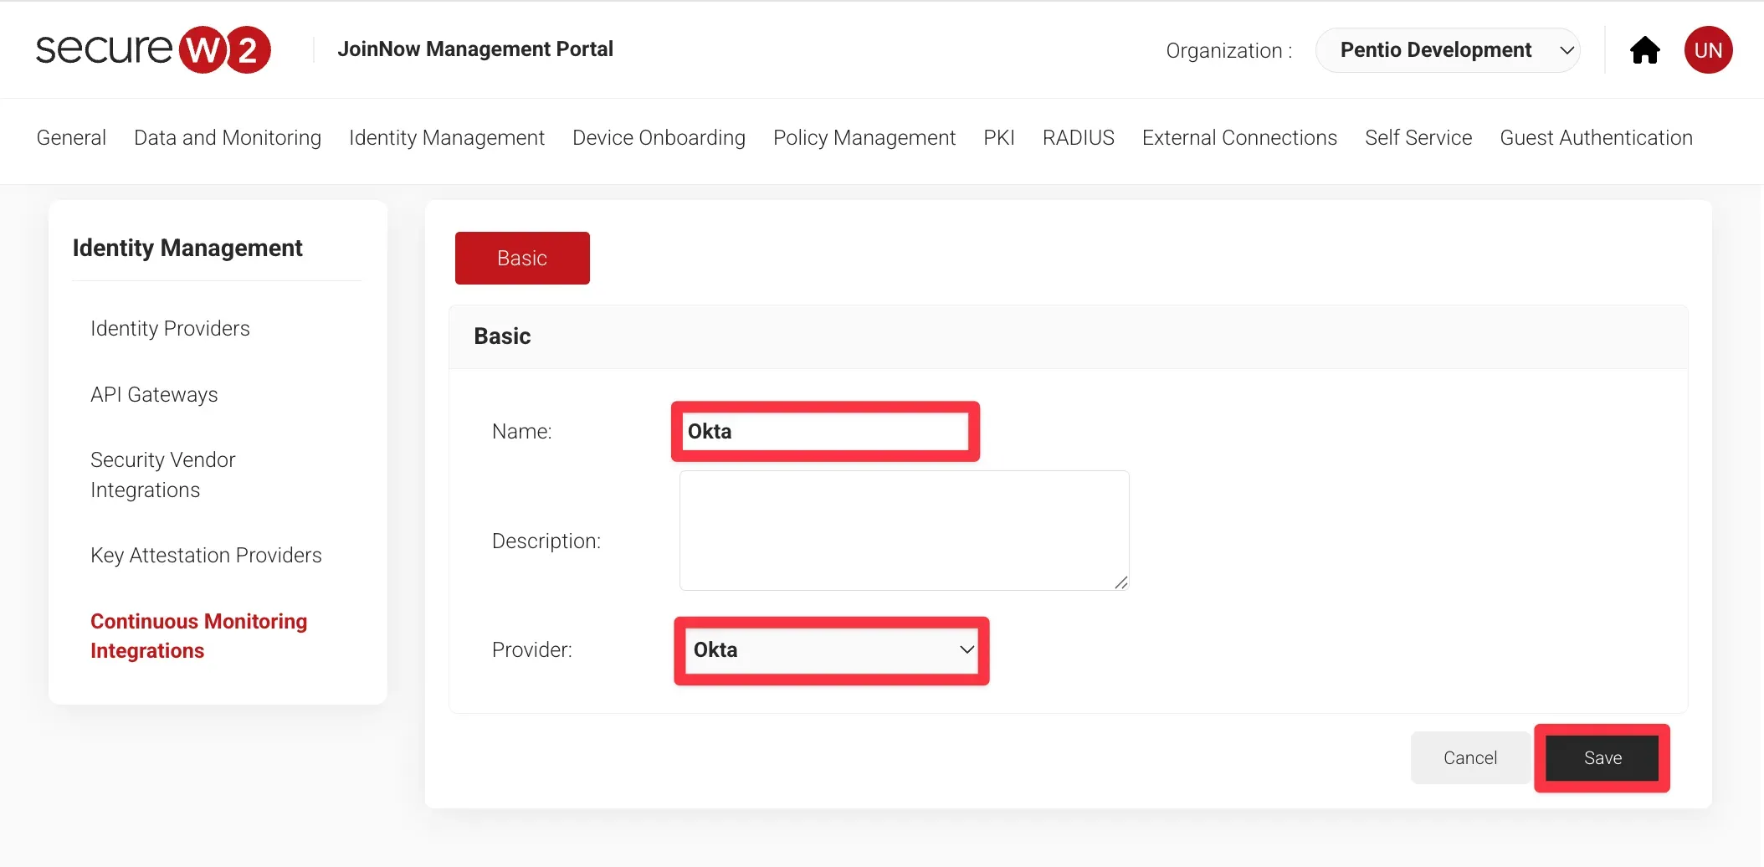Click the SecureW2 logo
Screen dimensions: 1764x867
pos(153,49)
